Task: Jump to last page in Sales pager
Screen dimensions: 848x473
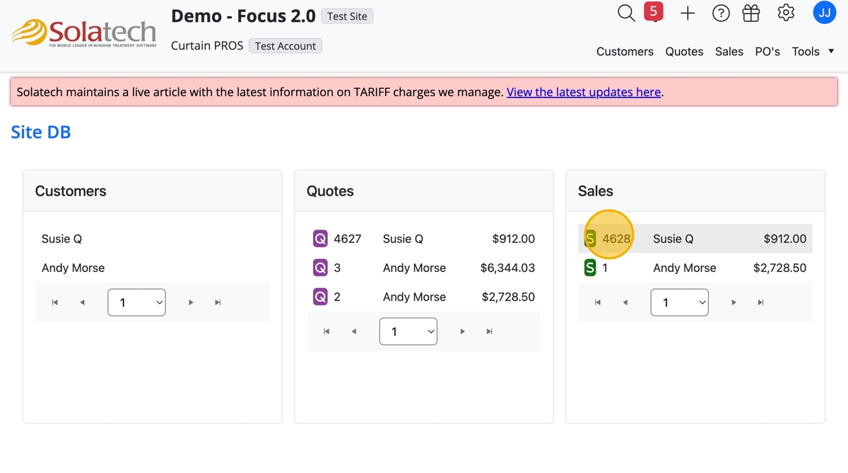Action: pos(760,302)
